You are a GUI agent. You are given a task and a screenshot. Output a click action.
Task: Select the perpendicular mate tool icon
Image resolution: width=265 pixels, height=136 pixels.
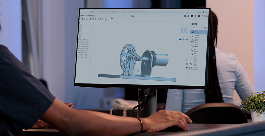coord(100,19)
